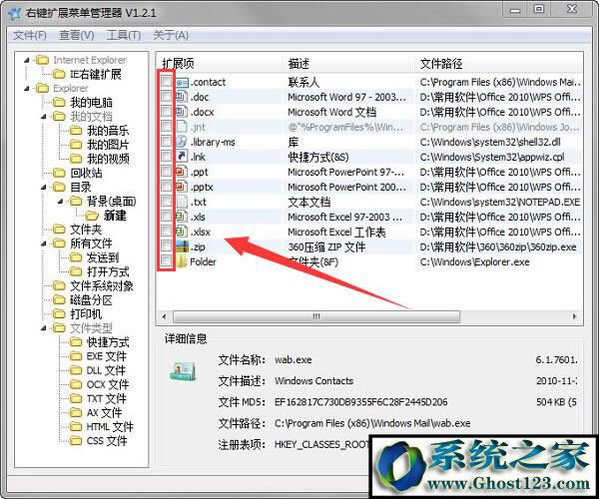This screenshot has width=599, height=499.
Task: Click the .xls Excel file icon
Action: click(x=181, y=217)
